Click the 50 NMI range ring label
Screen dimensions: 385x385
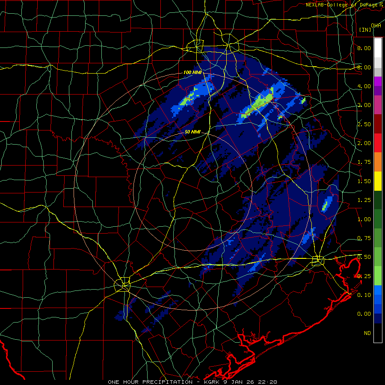[193, 132]
